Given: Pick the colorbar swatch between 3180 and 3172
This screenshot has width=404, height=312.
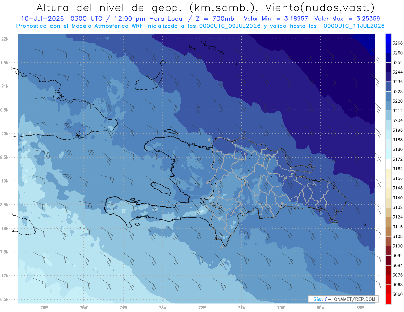Looking at the screenshot, I should tap(388, 154).
